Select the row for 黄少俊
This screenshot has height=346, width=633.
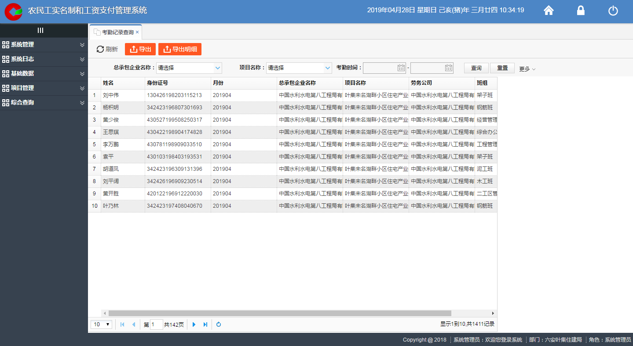[293, 120]
